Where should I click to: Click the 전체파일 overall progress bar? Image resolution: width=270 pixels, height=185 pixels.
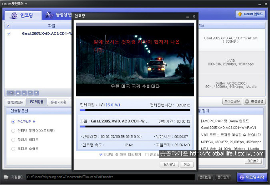click(x=135, y=110)
